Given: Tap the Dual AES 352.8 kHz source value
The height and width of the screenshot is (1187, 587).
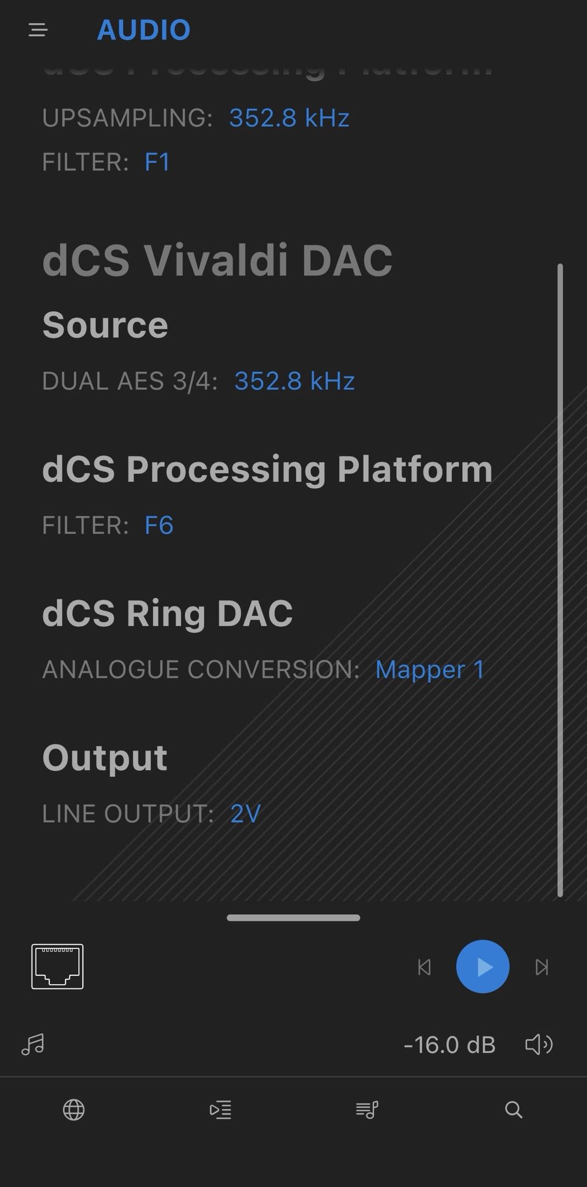Looking at the screenshot, I should click(294, 381).
